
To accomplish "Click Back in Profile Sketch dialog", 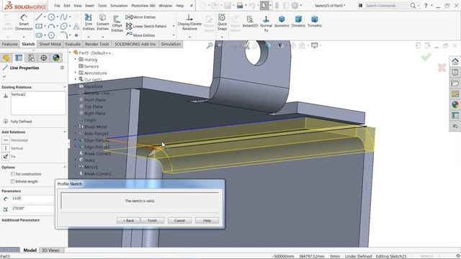I will point(128,221).
